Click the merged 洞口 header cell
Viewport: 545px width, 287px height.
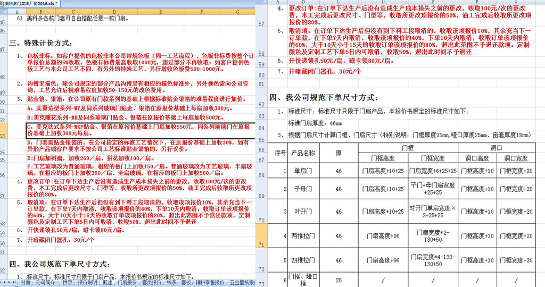[497, 148]
